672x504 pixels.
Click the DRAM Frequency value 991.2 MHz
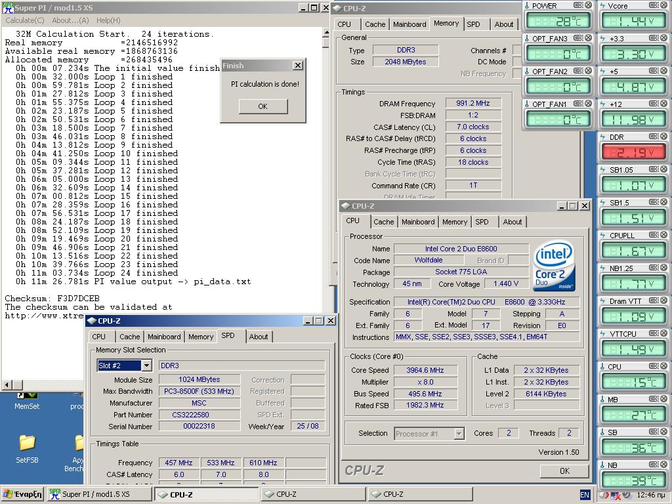tap(473, 103)
